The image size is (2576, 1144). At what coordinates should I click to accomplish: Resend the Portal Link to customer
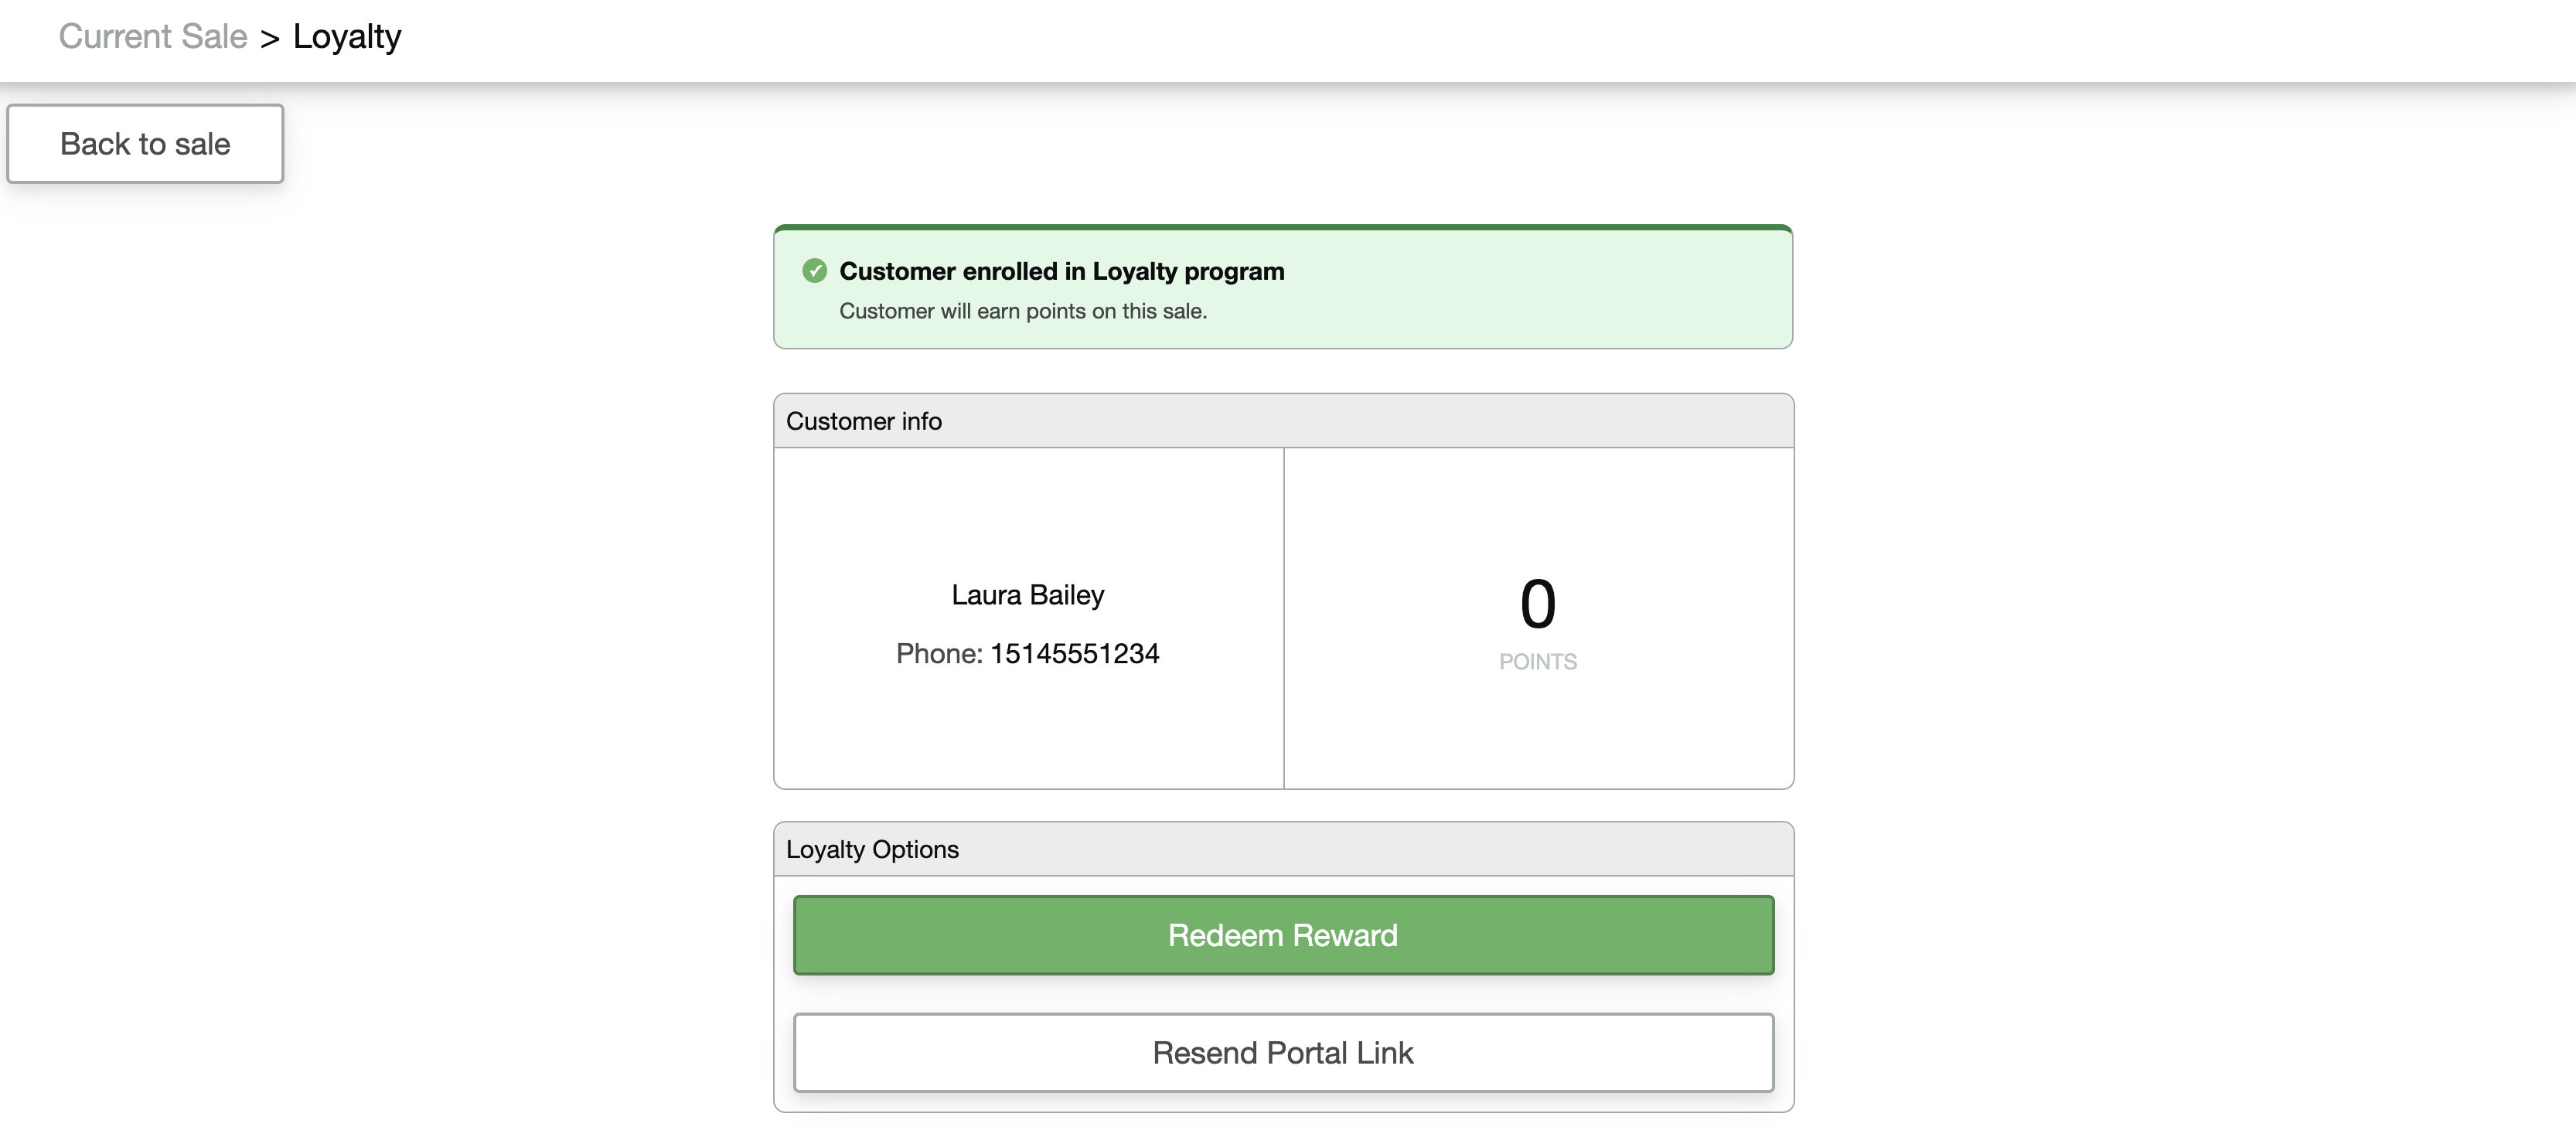(1283, 1053)
